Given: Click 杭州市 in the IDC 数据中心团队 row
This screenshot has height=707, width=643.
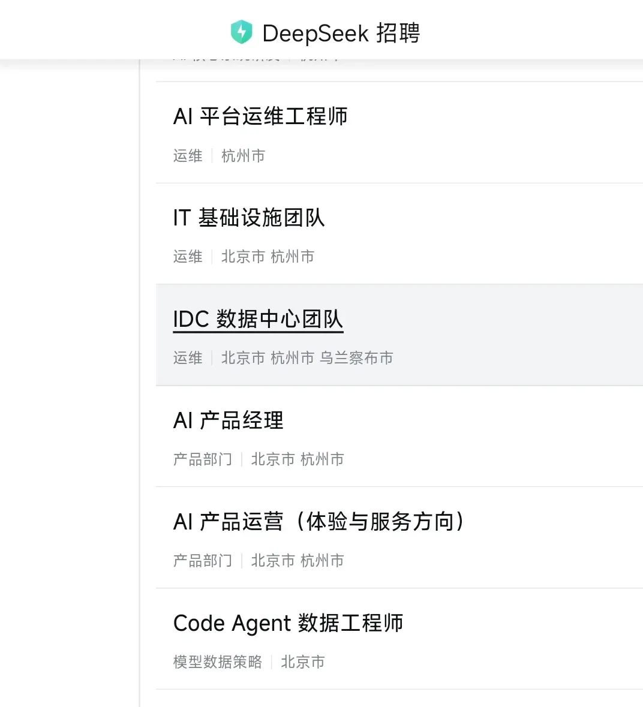Looking at the screenshot, I should coord(292,358).
